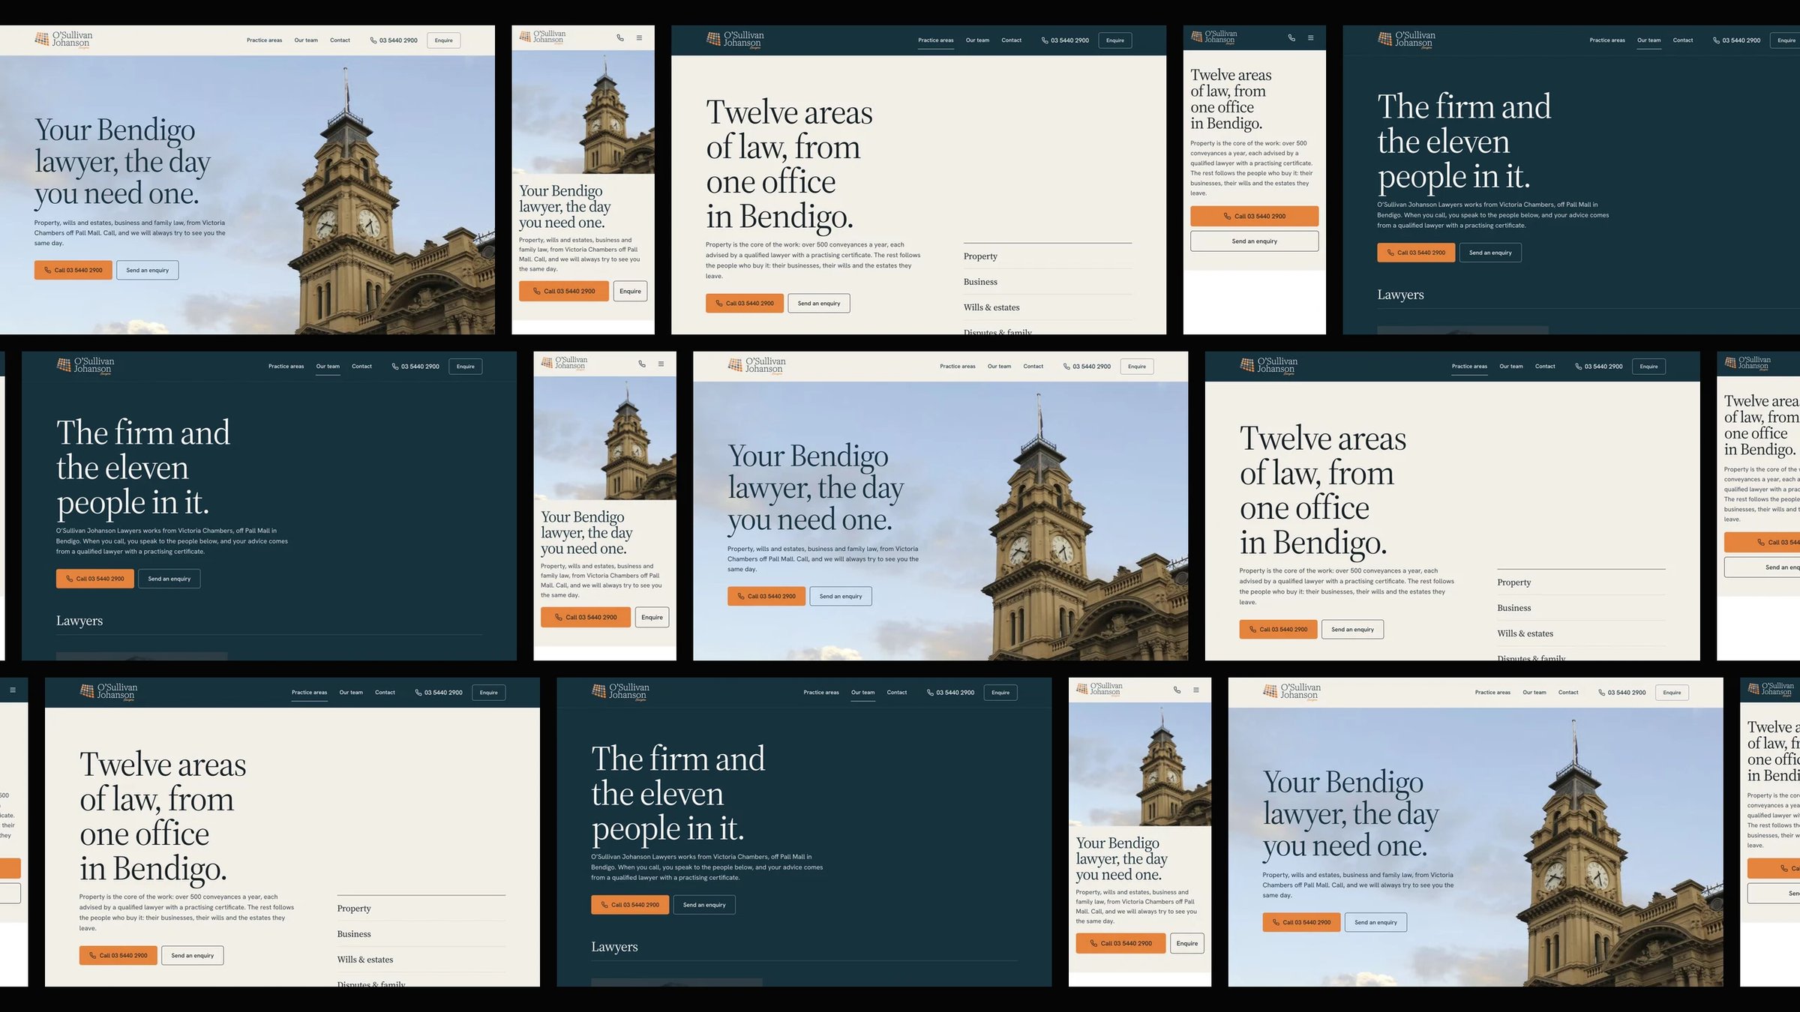
Task: Select Contact nav in middle-row desktop homepage
Action: (x=1033, y=367)
